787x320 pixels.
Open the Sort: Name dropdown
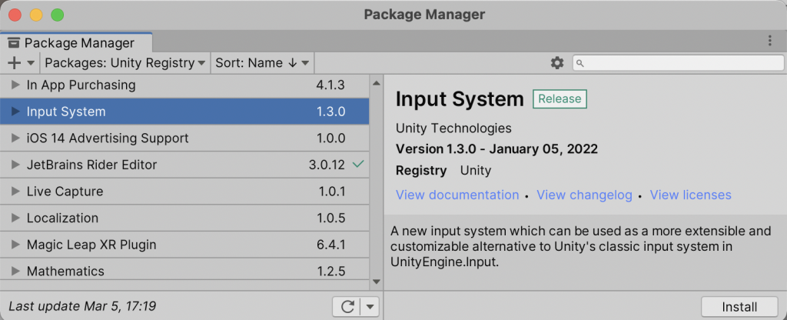[x=262, y=63]
